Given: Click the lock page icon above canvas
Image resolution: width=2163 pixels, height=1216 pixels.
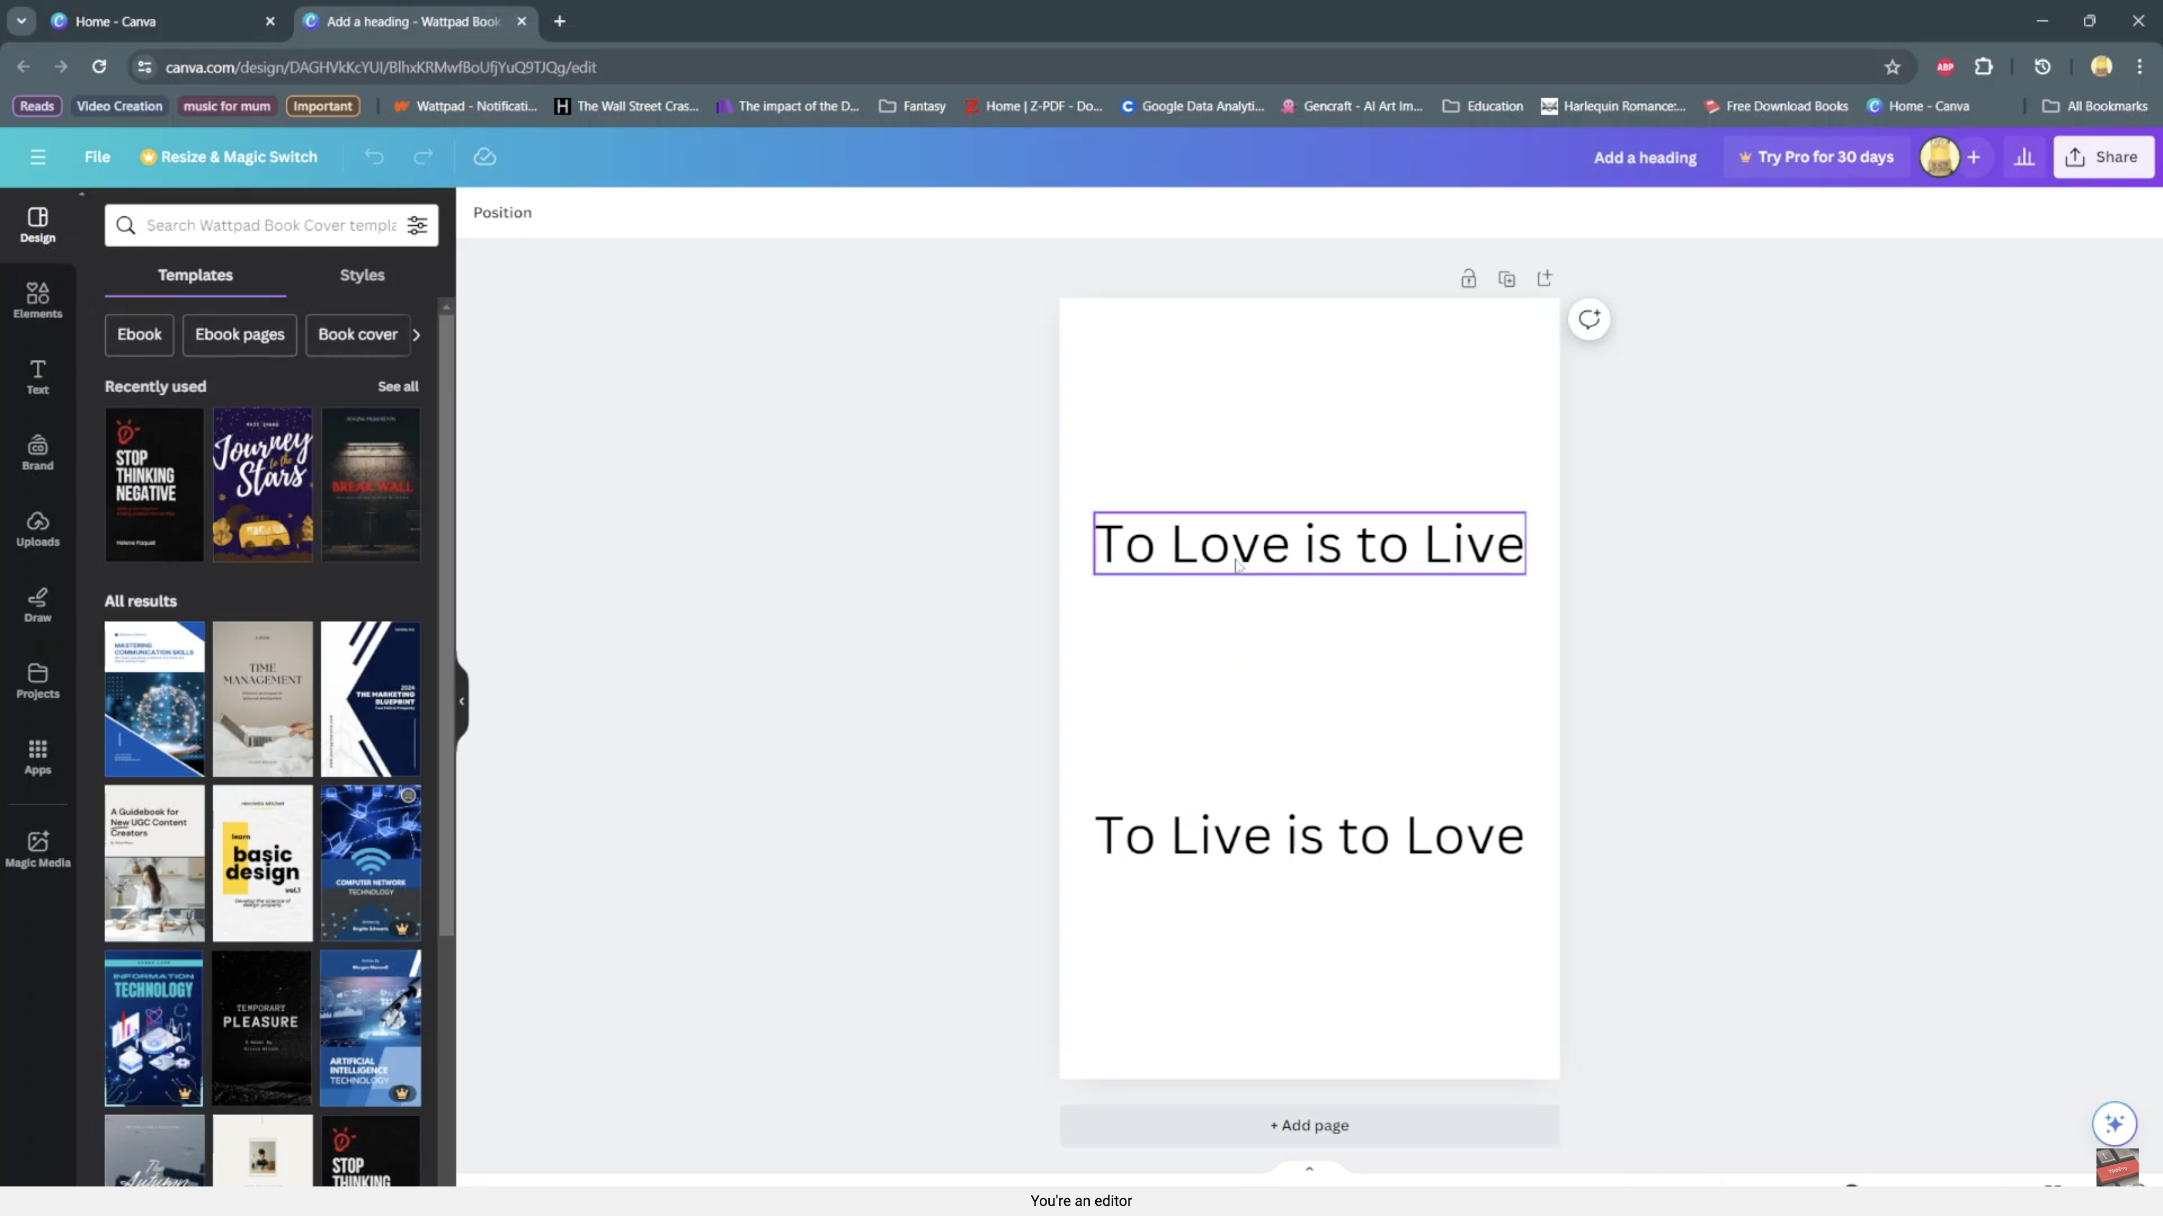Looking at the screenshot, I should 1468,279.
